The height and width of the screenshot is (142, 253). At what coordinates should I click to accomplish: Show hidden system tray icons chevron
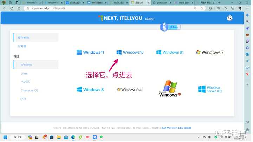[199, 137]
